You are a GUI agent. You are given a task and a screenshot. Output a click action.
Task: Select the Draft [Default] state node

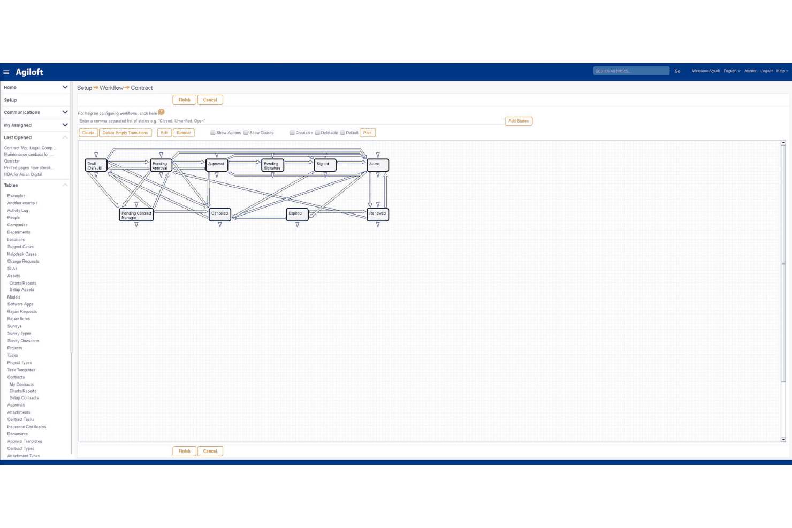(x=96, y=166)
